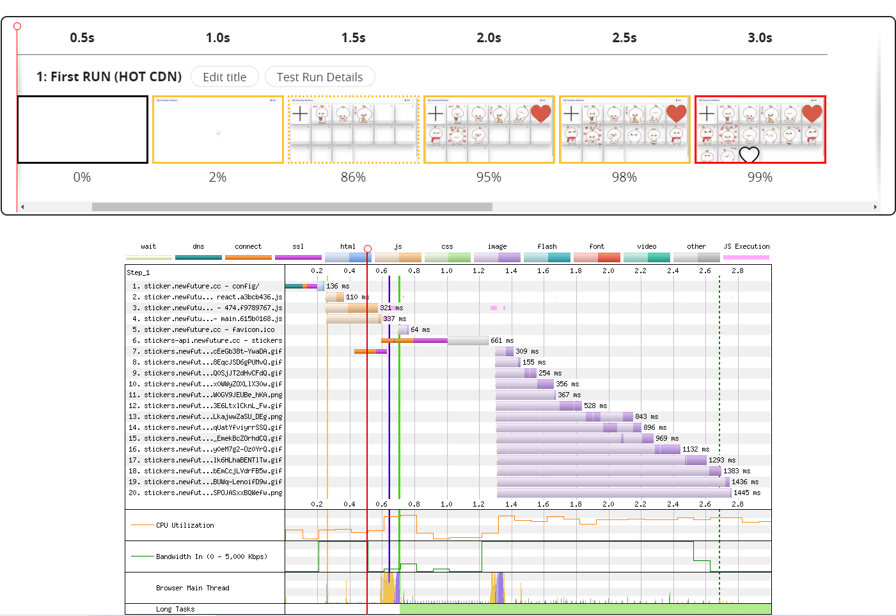This screenshot has height=616, width=896.
Task: Click the 1132 ms label on request 16
Action: pyautogui.click(x=696, y=449)
